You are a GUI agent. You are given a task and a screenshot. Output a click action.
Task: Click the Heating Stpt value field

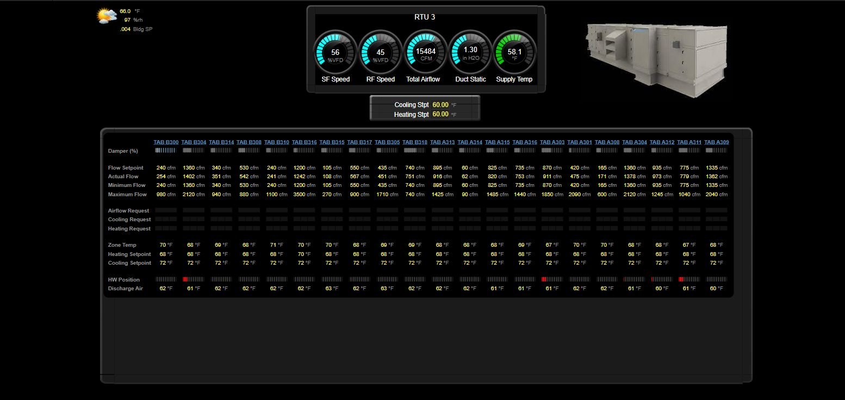pos(440,115)
